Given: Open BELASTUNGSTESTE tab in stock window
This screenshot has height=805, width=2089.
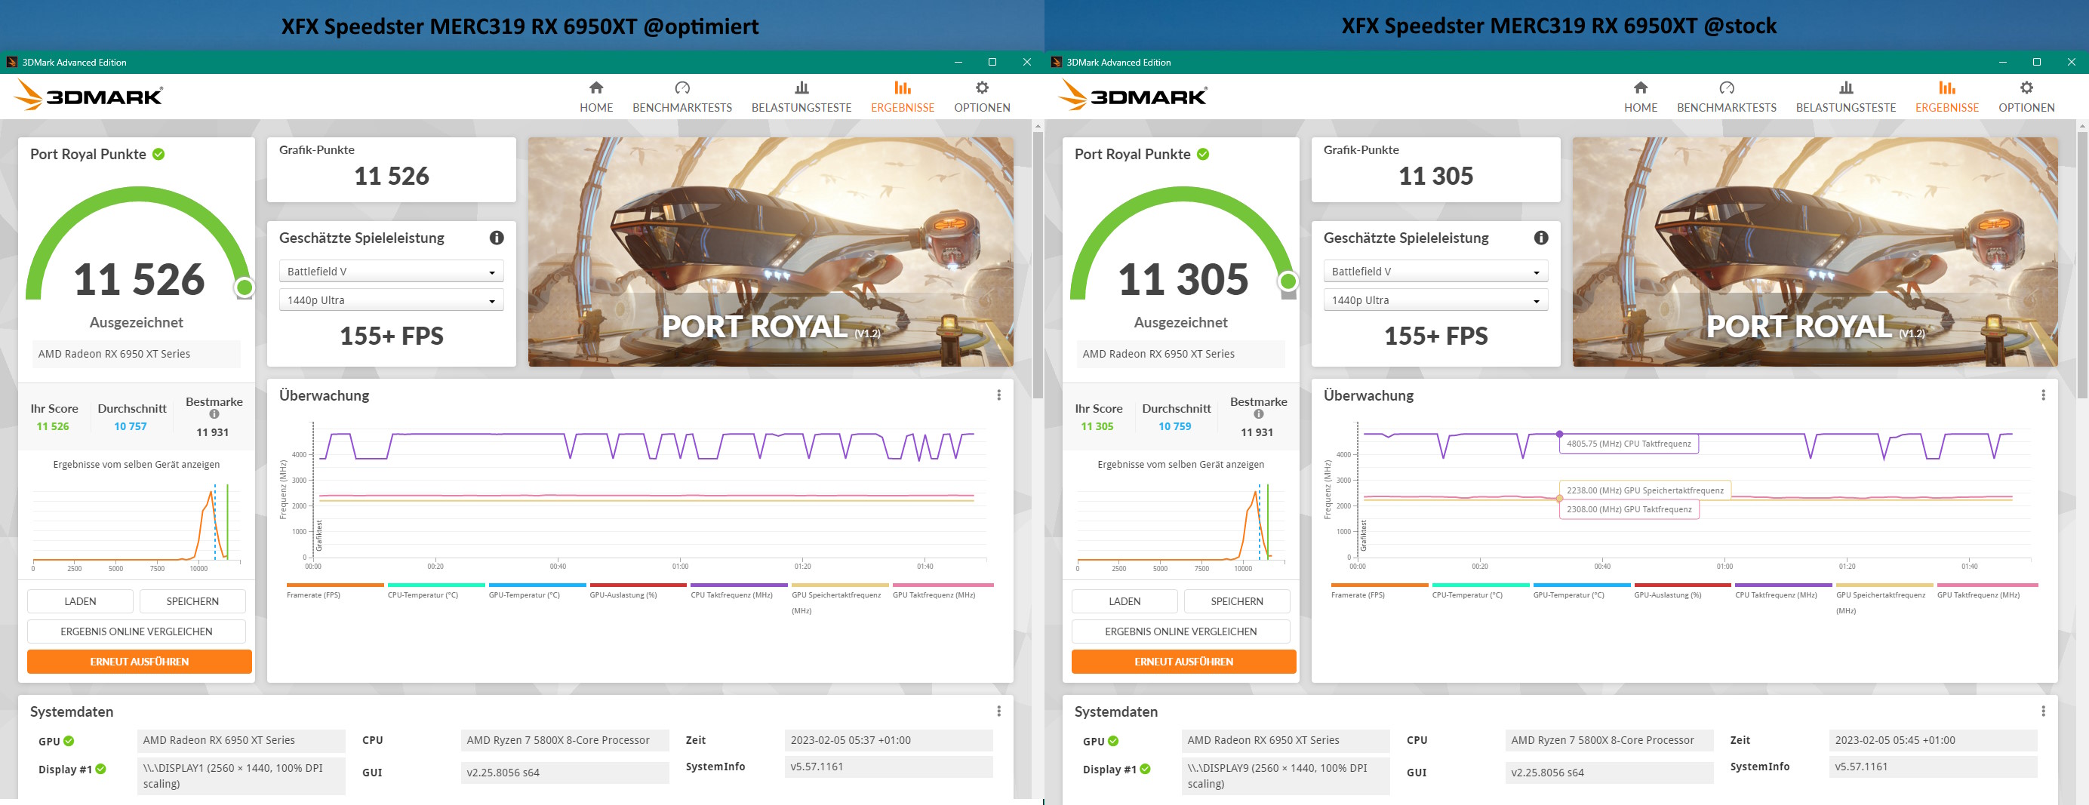Looking at the screenshot, I should (x=1846, y=97).
